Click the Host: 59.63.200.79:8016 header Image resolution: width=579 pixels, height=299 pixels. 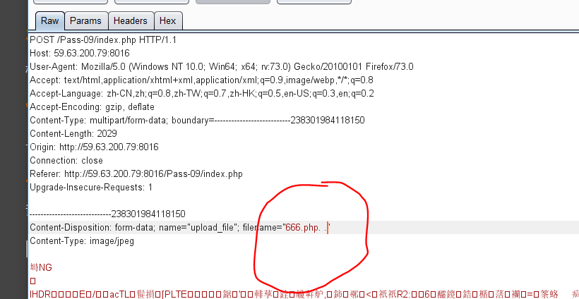[80, 54]
